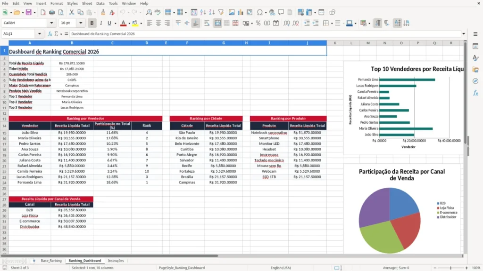483x271 pixels.
Task: Open the font color dropdown arrow
Action: coord(129,24)
